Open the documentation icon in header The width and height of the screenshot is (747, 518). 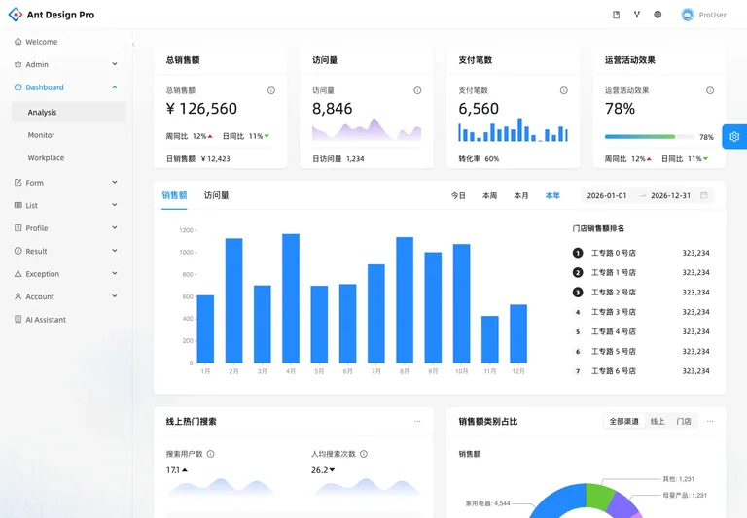pyautogui.click(x=616, y=15)
